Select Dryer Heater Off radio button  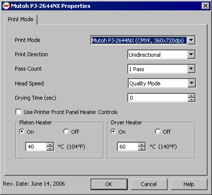158,131
